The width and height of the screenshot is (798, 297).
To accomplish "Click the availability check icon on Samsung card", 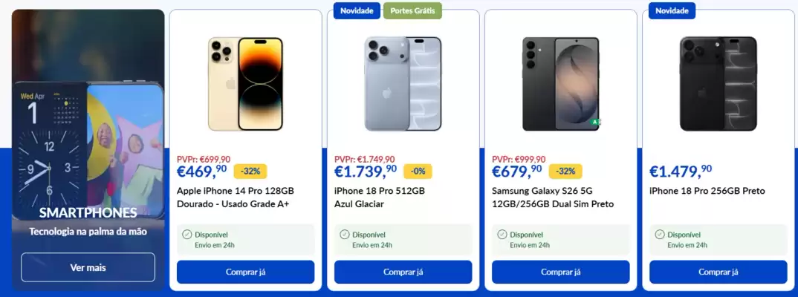I will point(502,235).
